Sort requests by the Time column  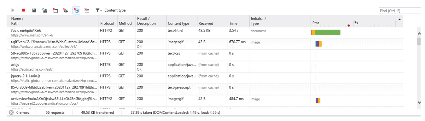tap(233, 24)
